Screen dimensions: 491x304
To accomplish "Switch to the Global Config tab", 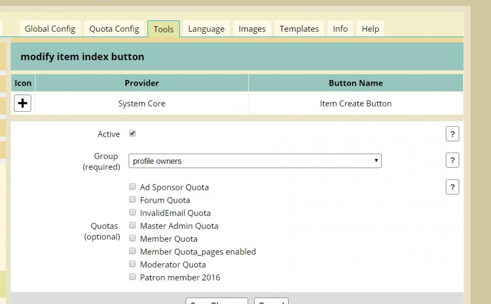I will [50, 29].
